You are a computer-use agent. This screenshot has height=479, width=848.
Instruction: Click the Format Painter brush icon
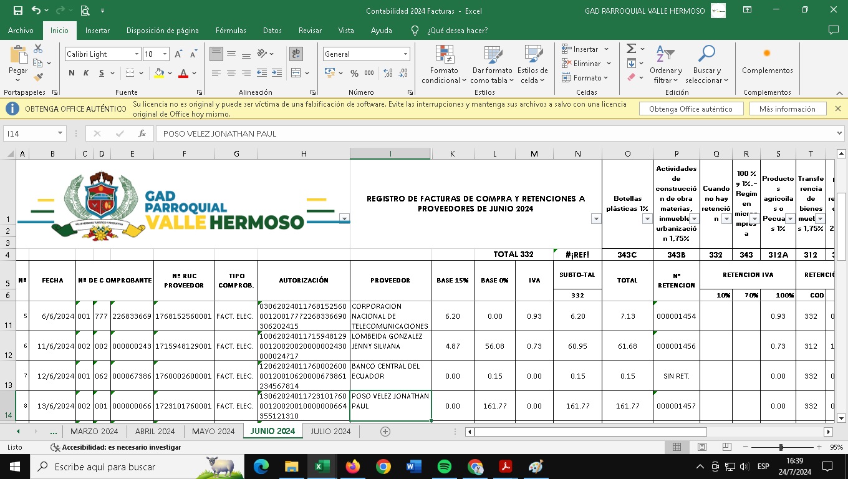38,77
